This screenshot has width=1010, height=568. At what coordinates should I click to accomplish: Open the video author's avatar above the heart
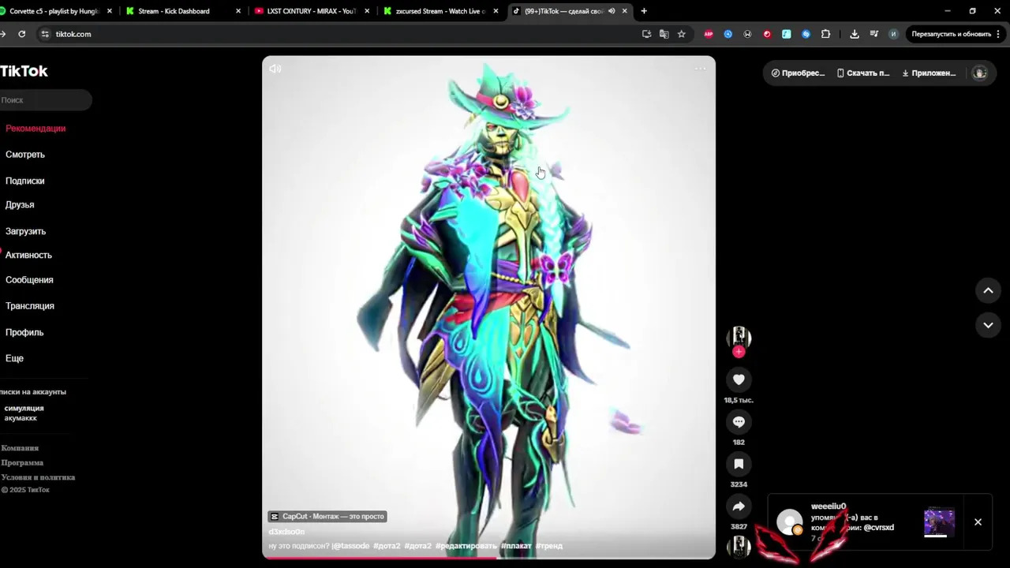[x=739, y=338]
